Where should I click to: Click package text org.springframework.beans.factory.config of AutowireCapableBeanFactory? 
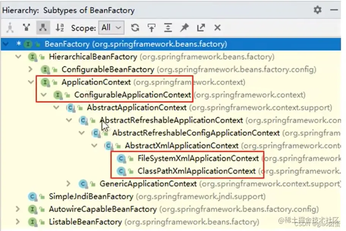[239, 209]
